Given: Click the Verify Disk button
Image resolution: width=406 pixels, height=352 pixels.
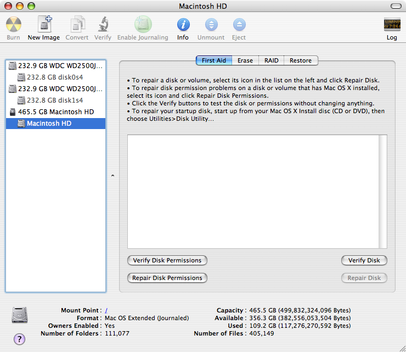Looking at the screenshot, I should pos(364,260).
